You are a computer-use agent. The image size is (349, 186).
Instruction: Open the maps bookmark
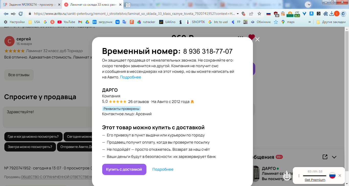[288, 22]
